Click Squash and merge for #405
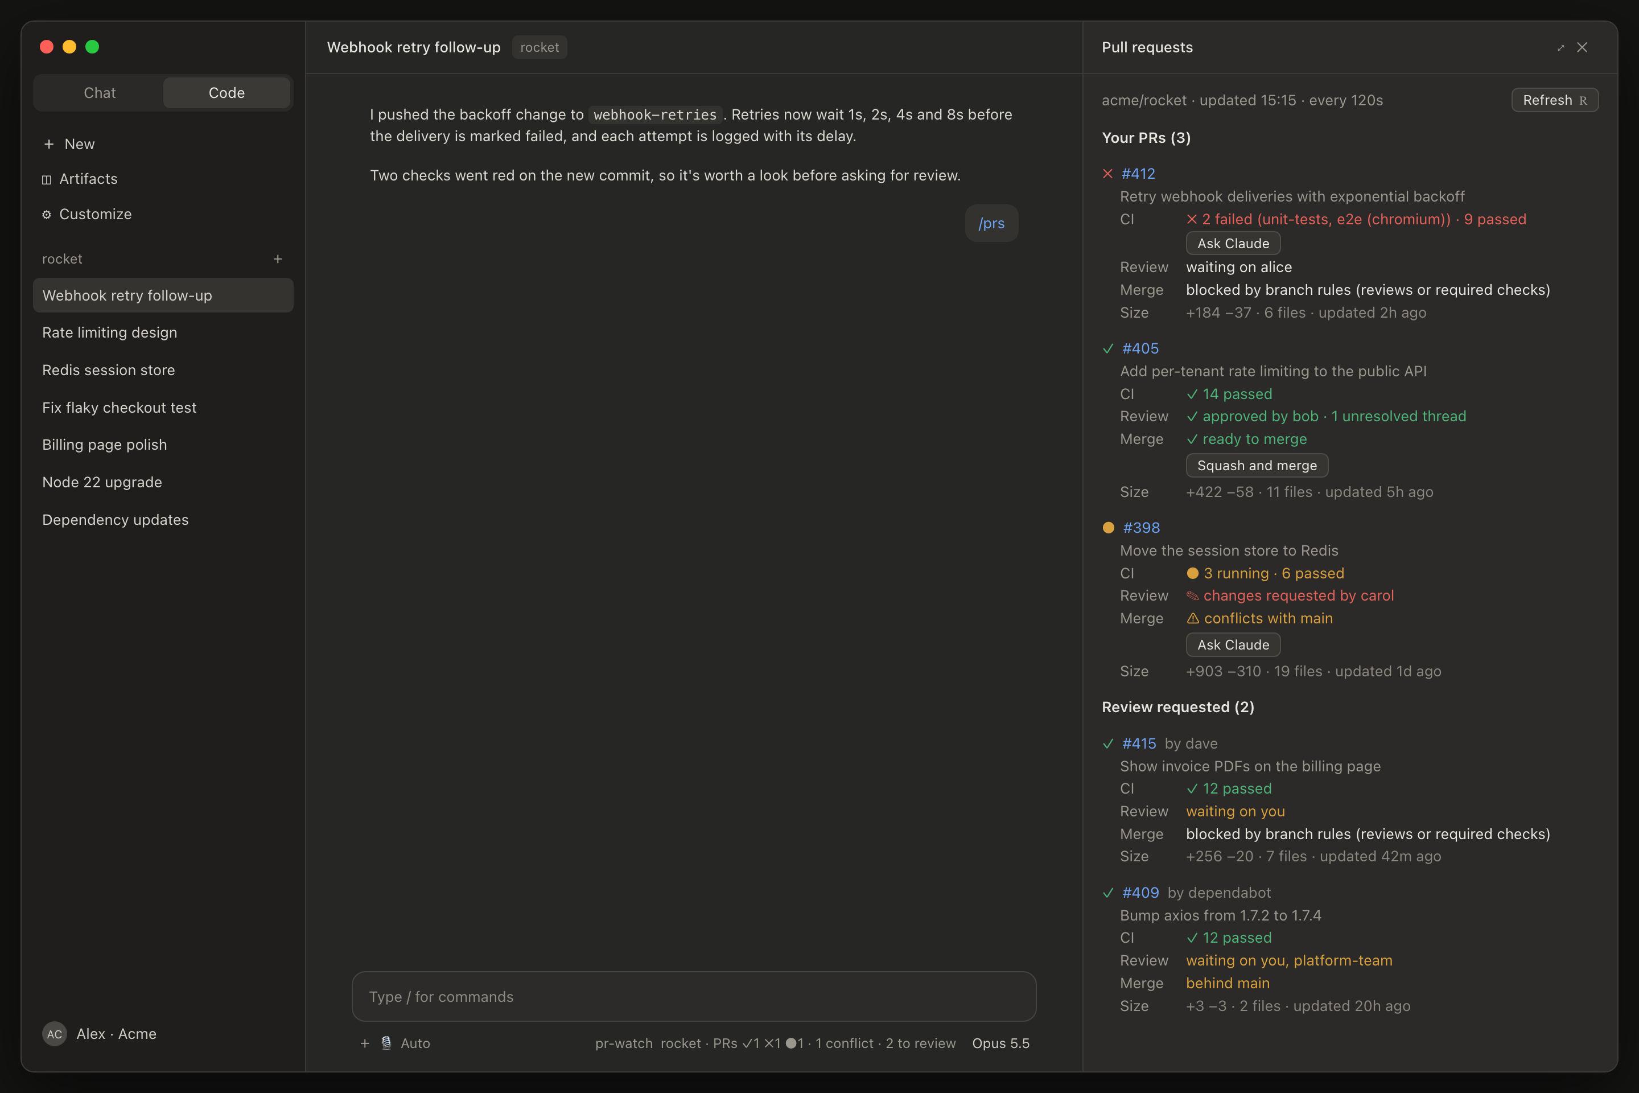The height and width of the screenshot is (1093, 1639). [x=1257, y=465]
